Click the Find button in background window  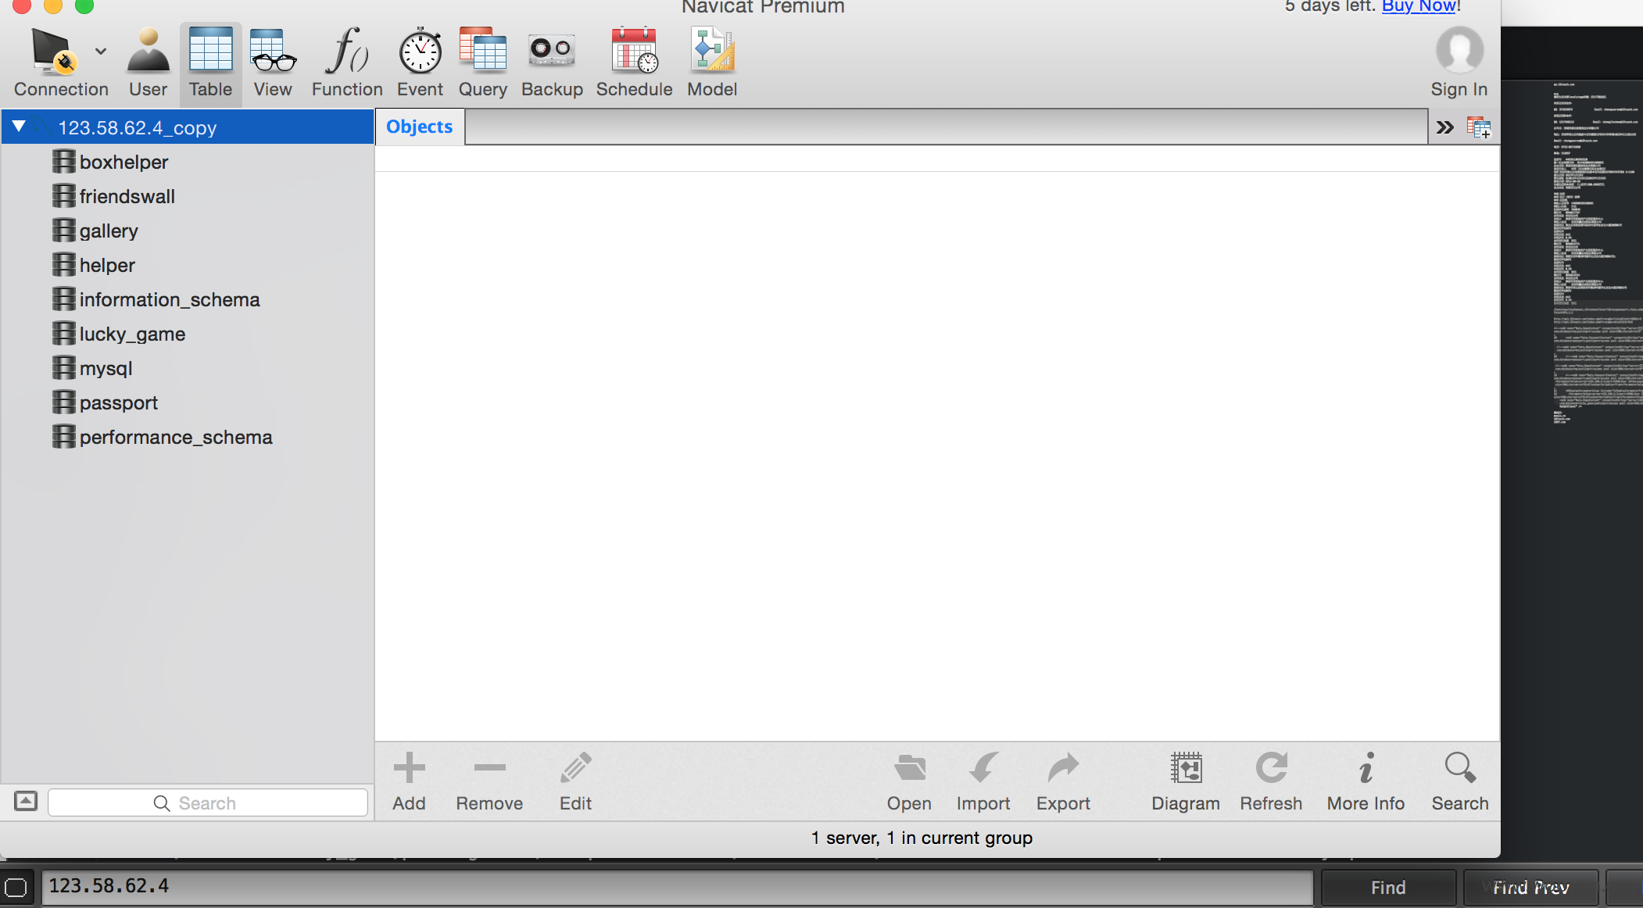point(1388,888)
